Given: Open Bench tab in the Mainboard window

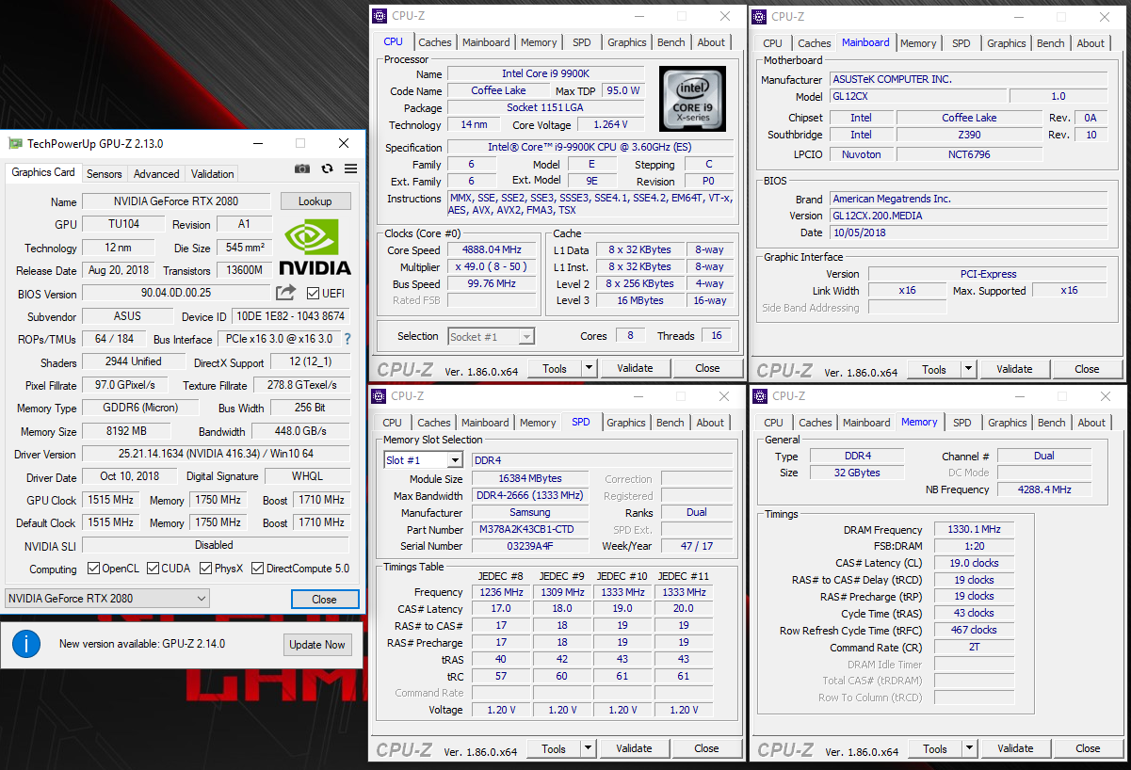Looking at the screenshot, I should (x=1050, y=43).
